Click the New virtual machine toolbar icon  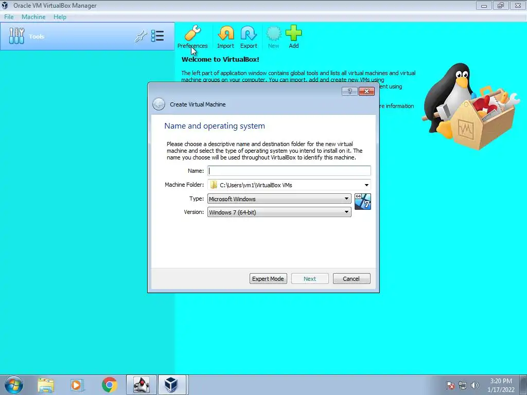274,37
